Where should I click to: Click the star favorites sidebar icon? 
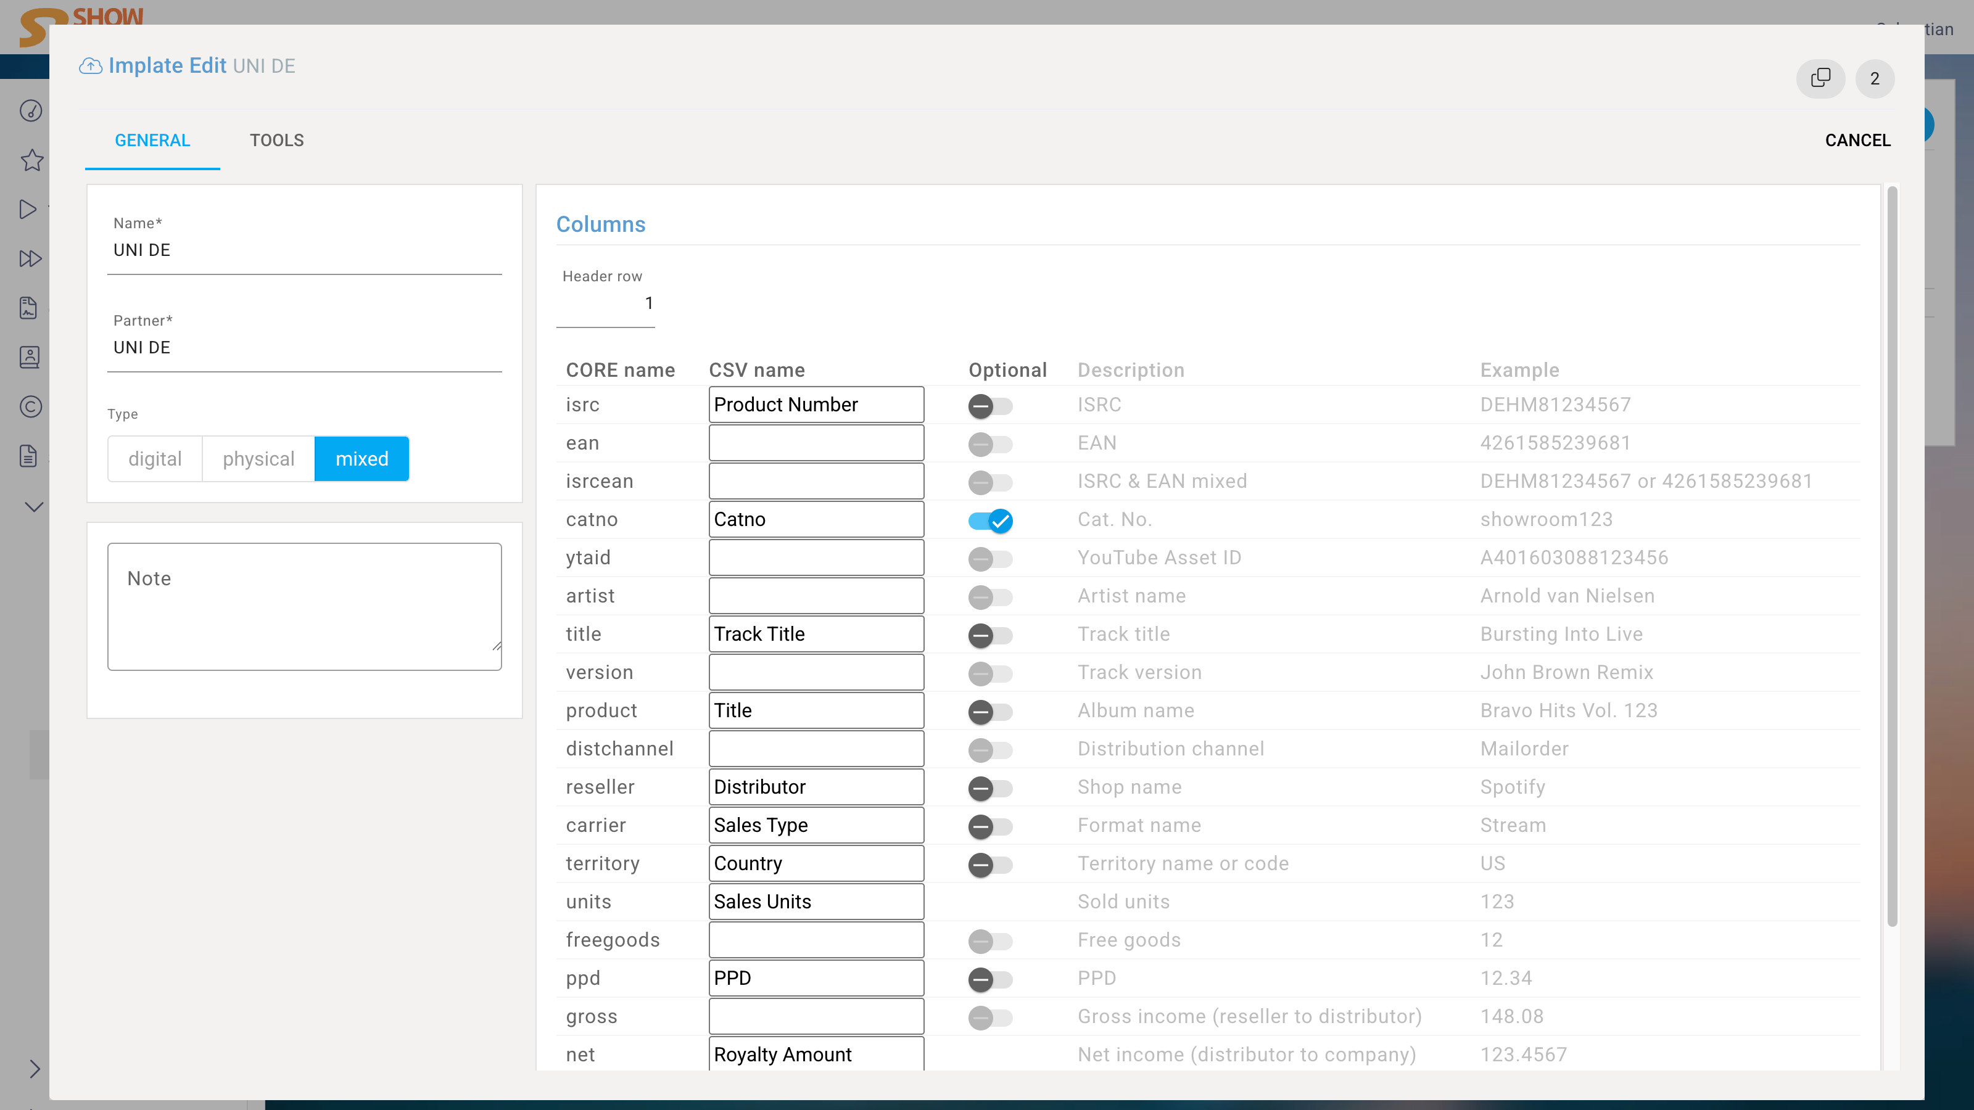[31, 160]
